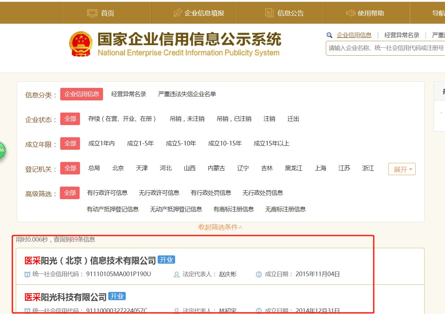The width and height of the screenshot is (445, 314).
Task: Switch to the 企业信用信息 search tab
Action: (354, 35)
